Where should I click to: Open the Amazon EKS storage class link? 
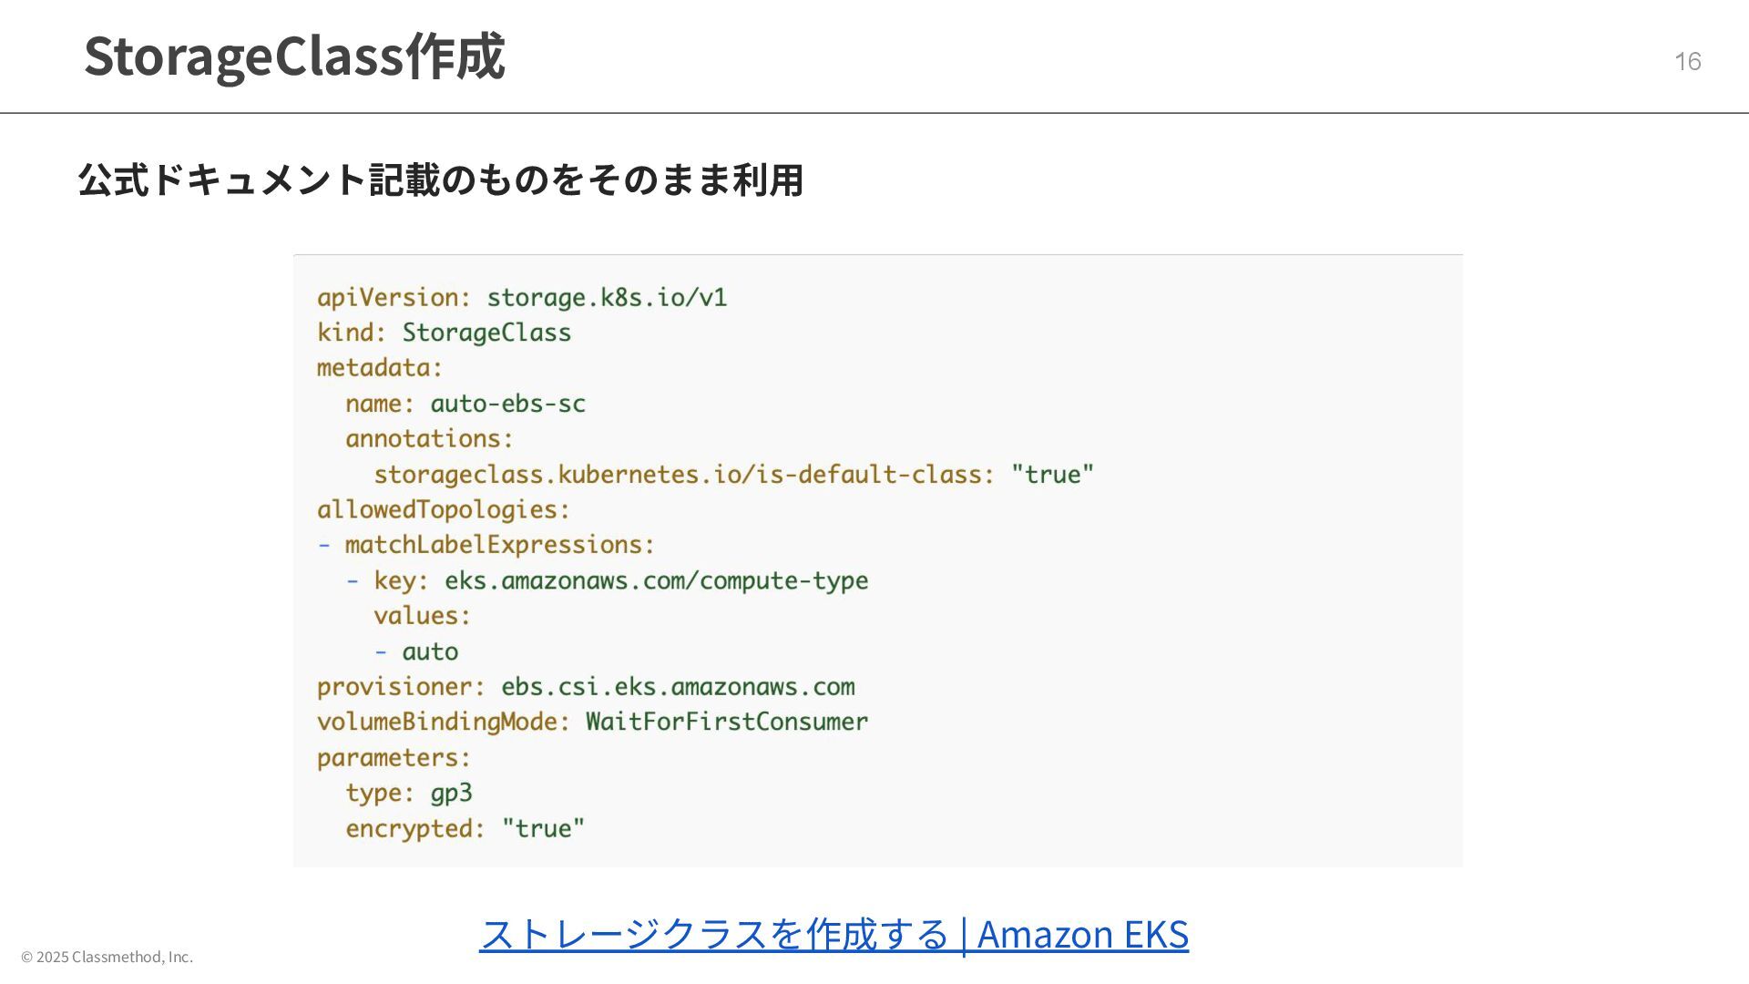point(834,934)
